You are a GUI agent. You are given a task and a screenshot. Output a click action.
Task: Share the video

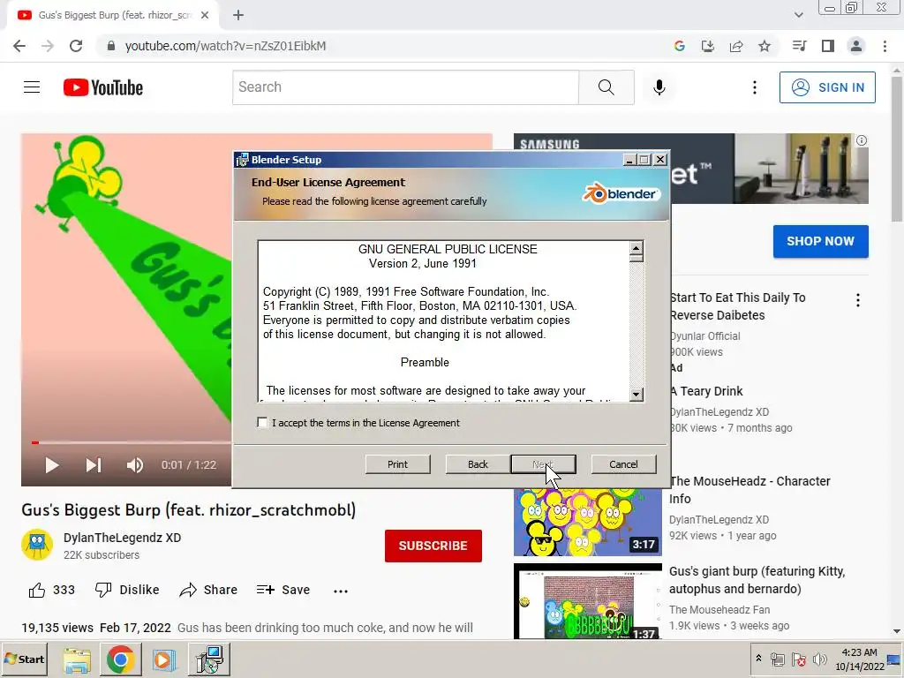click(208, 590)
